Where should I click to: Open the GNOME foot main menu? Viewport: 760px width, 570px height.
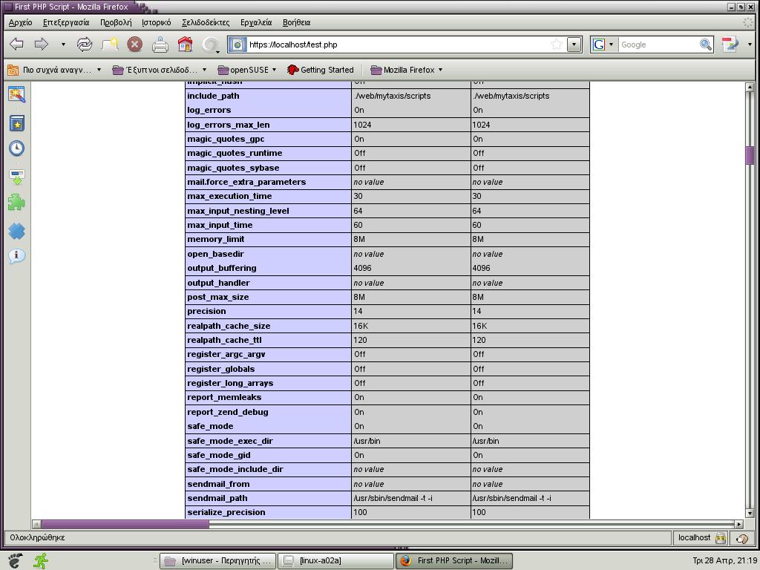tap(15, 561)
